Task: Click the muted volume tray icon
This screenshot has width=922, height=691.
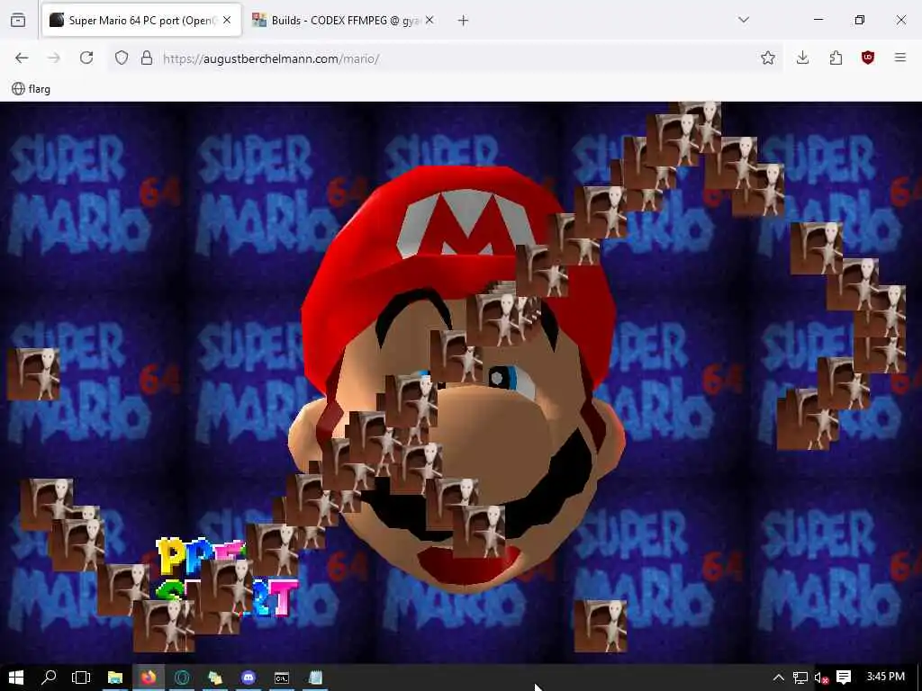Action: coord(821,678)
